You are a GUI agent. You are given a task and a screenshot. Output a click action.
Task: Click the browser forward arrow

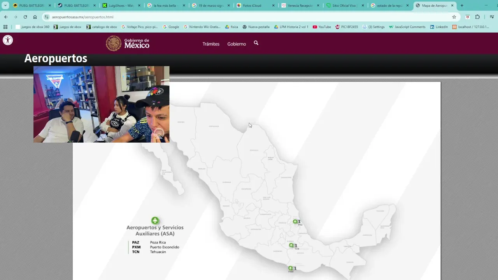16,17
